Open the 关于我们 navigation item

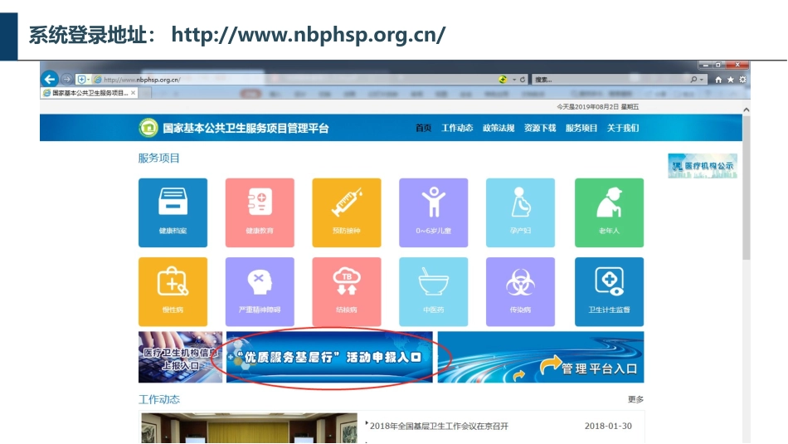[x=623, y=128]
